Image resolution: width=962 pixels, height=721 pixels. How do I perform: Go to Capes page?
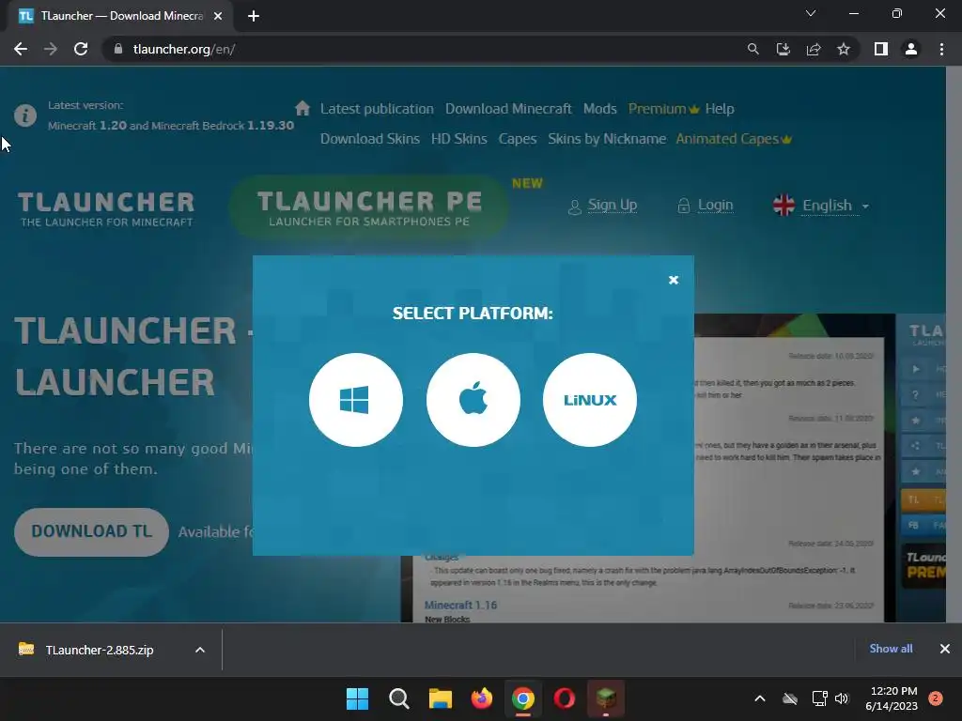pyautogui.click(x=518, y=139)
